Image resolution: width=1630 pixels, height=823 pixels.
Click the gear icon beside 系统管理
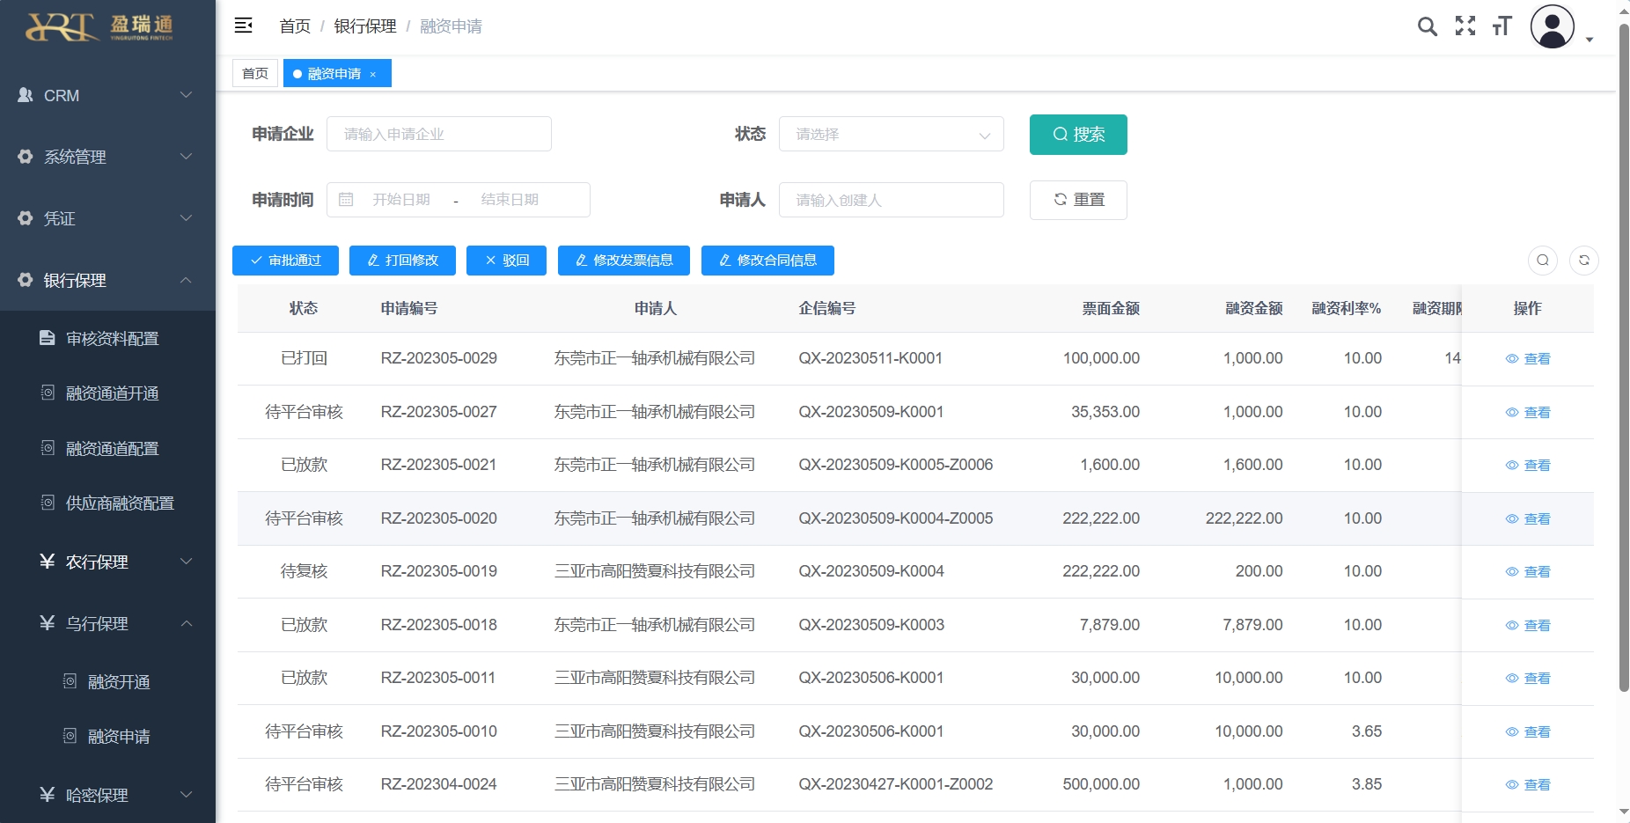[x=26, y=157]
